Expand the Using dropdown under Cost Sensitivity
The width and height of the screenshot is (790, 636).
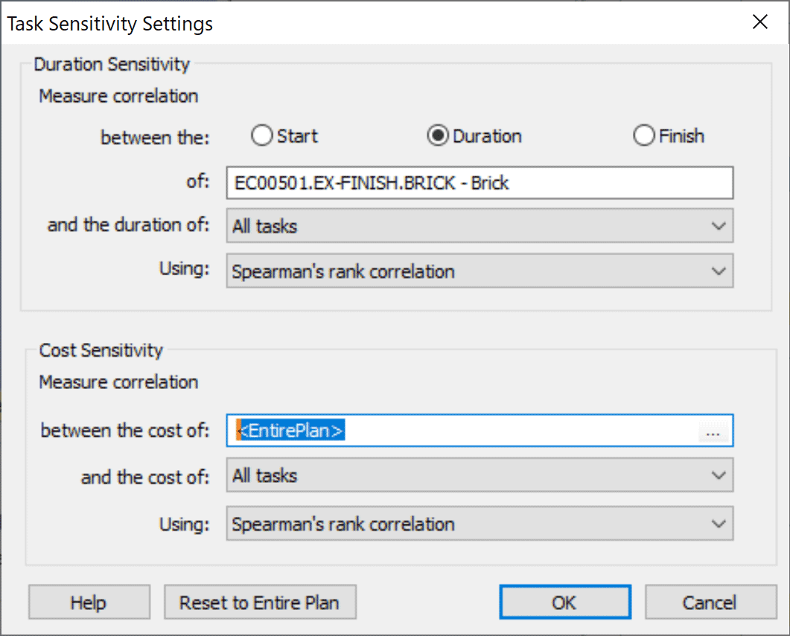point(480,524)
